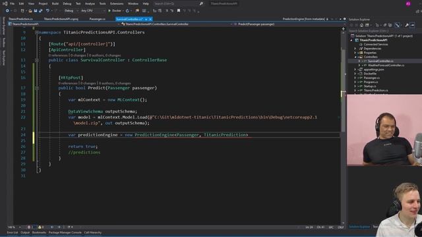Open the Project menu
The width and height of the screenshot is (422, 237).
[x=43, y=4]
